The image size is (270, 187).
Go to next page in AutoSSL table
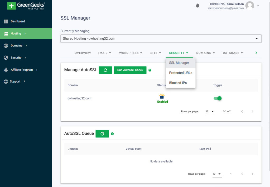252,111
